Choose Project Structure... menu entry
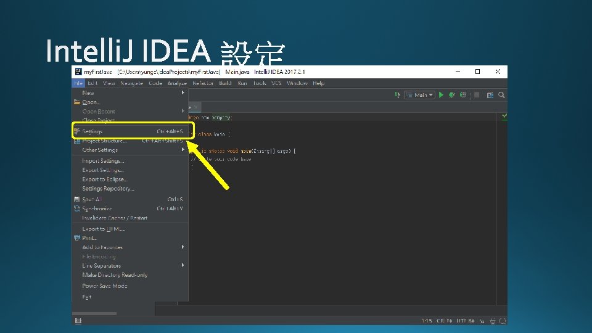Viewport: 592px width, 333px height. (x=130, y=141)
